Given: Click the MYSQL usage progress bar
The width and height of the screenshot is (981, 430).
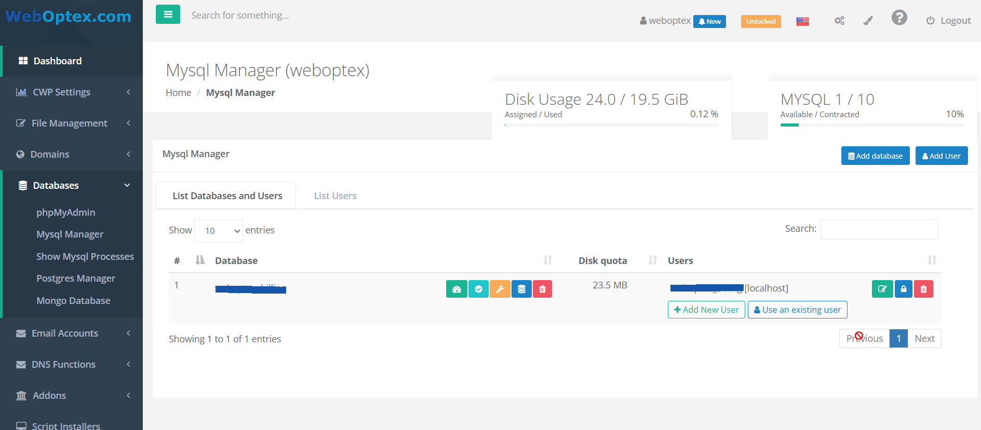Looking at the screenshot, I should (x=871, y=125).
